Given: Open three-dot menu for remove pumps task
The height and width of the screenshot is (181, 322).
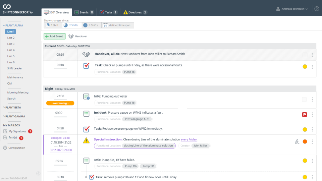Looking at the screenshot, I should click(x=312, y=177).
